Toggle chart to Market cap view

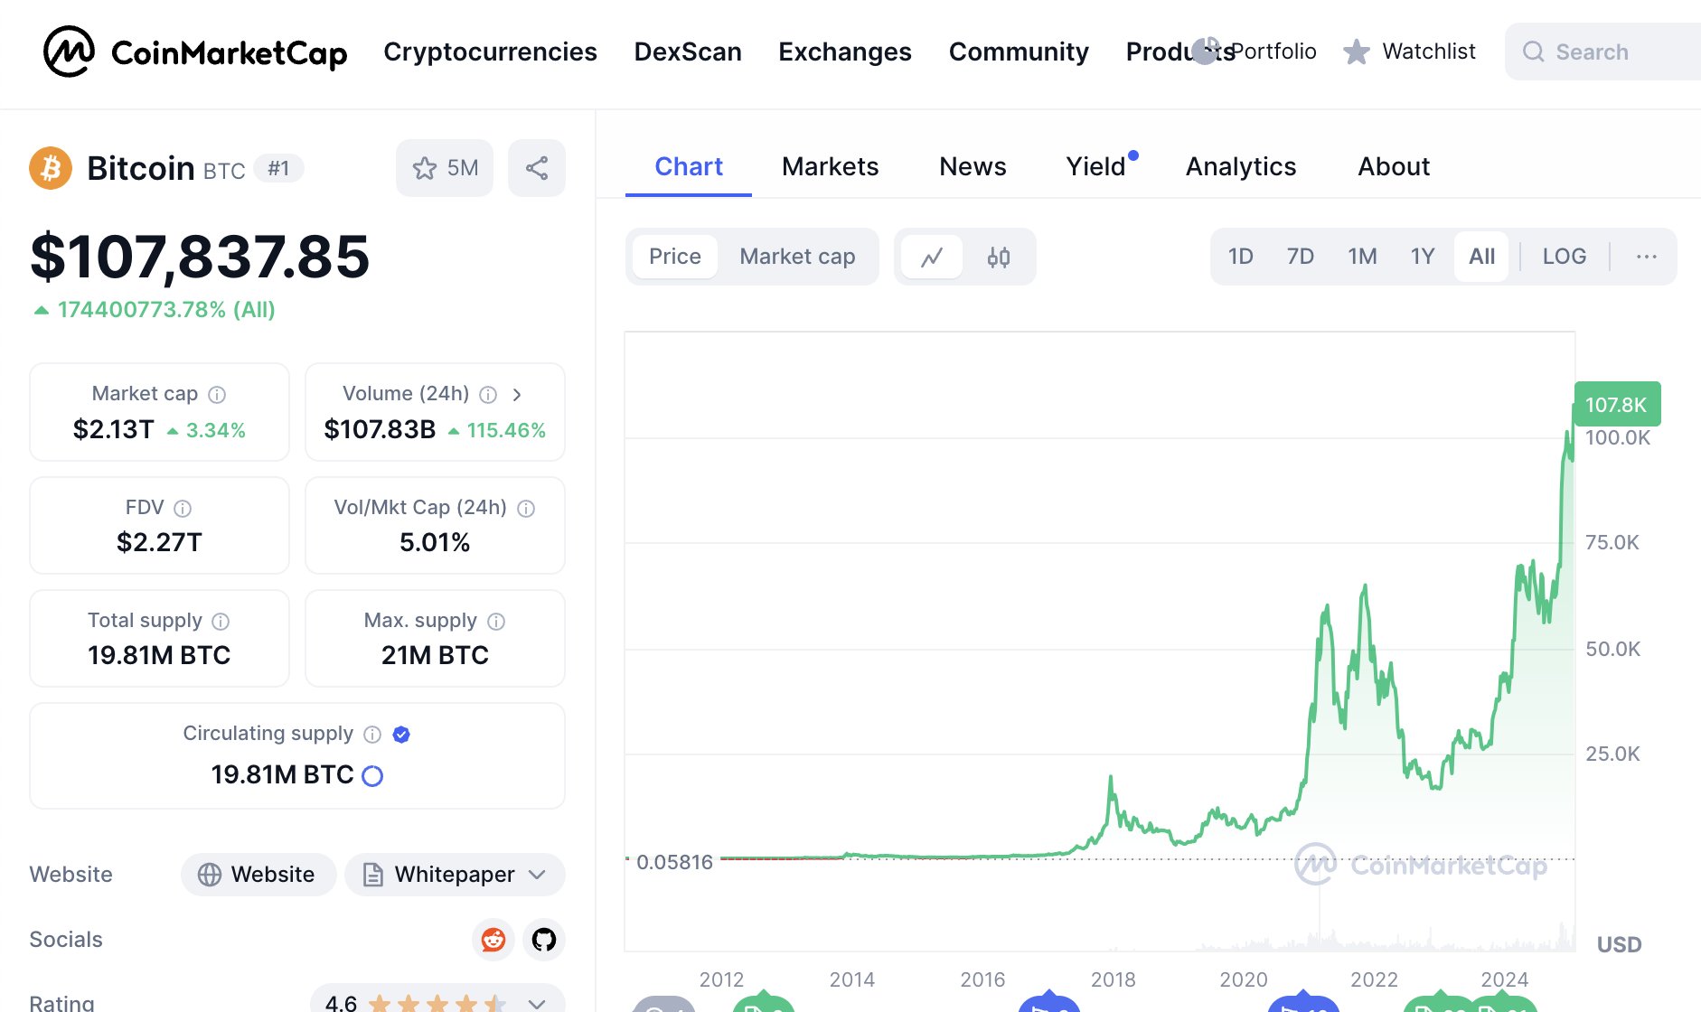point(797,257)
